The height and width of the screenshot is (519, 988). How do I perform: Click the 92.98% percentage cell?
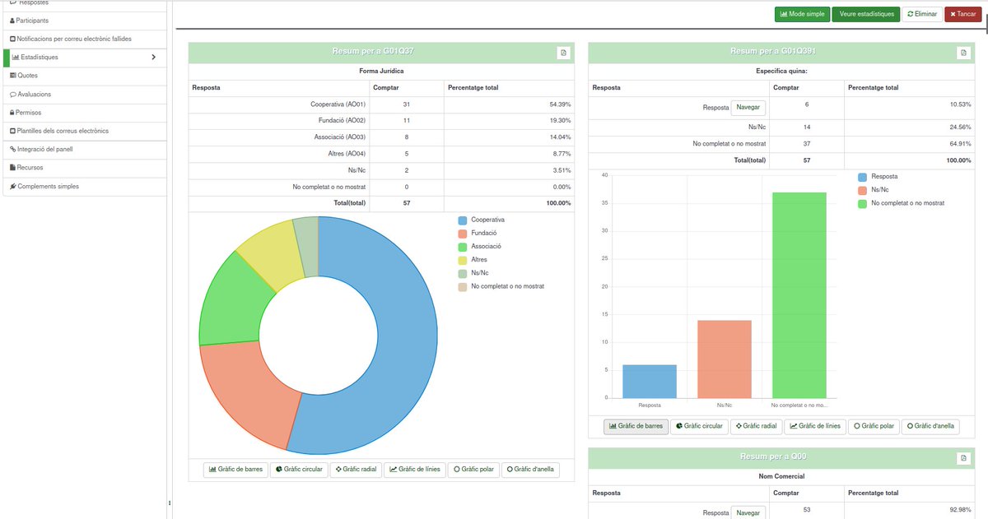[910, 510]
